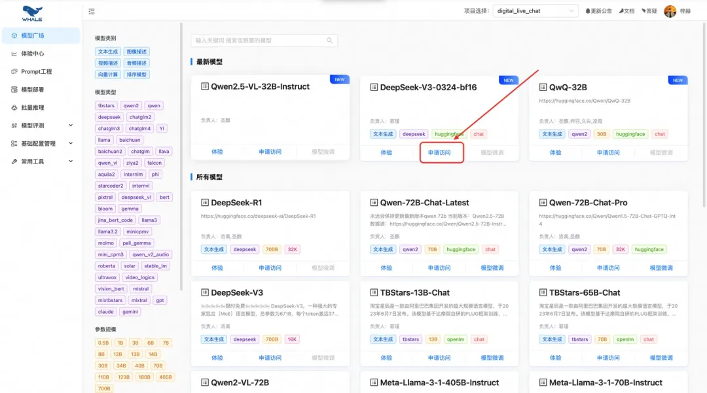Viewport: 707px width, 393px height.
Task: Click 申请访问 on DeepSeek-V3-0324-bf16 card
Action: (439, 152)
